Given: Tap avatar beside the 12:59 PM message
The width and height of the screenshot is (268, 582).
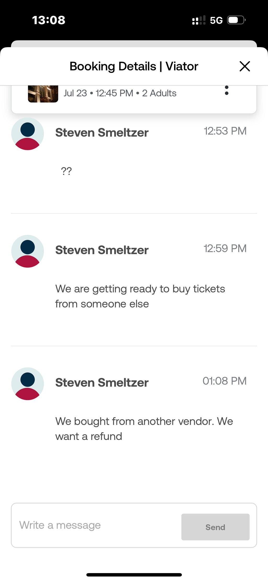Looking at the screenshot, I should 27,251.
